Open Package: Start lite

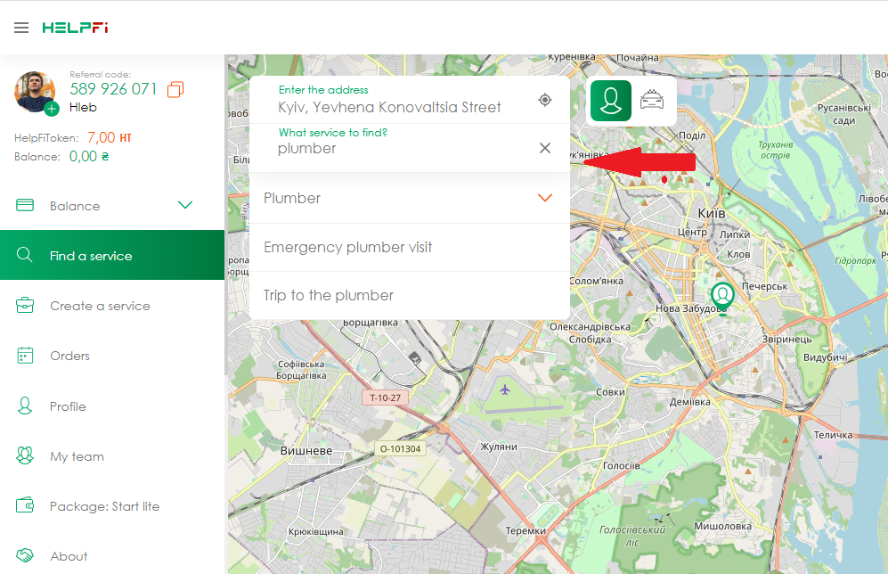coord(104,506)
